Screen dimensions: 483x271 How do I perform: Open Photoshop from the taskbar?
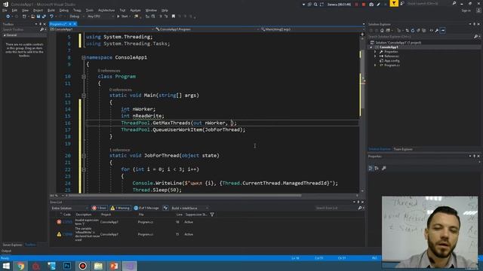pos(67,266)
